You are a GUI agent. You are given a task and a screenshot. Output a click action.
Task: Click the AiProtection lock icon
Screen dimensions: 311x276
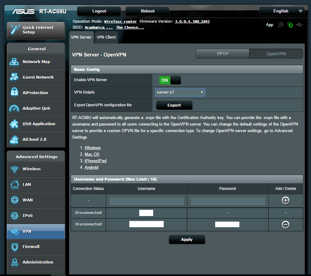pyautogui.click(x=14, y=92)
